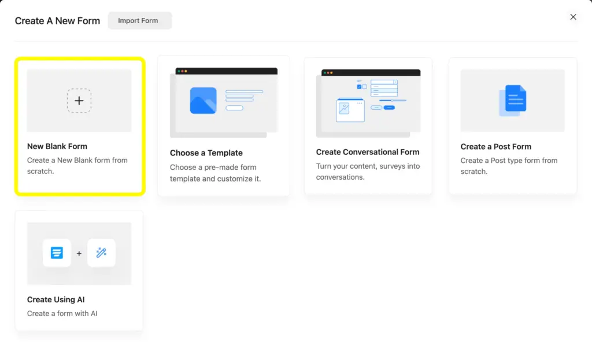The height and width of the screenshot is (349, 592).
Task: Select the AI magic wand icon
Action: tap(102, 253)
